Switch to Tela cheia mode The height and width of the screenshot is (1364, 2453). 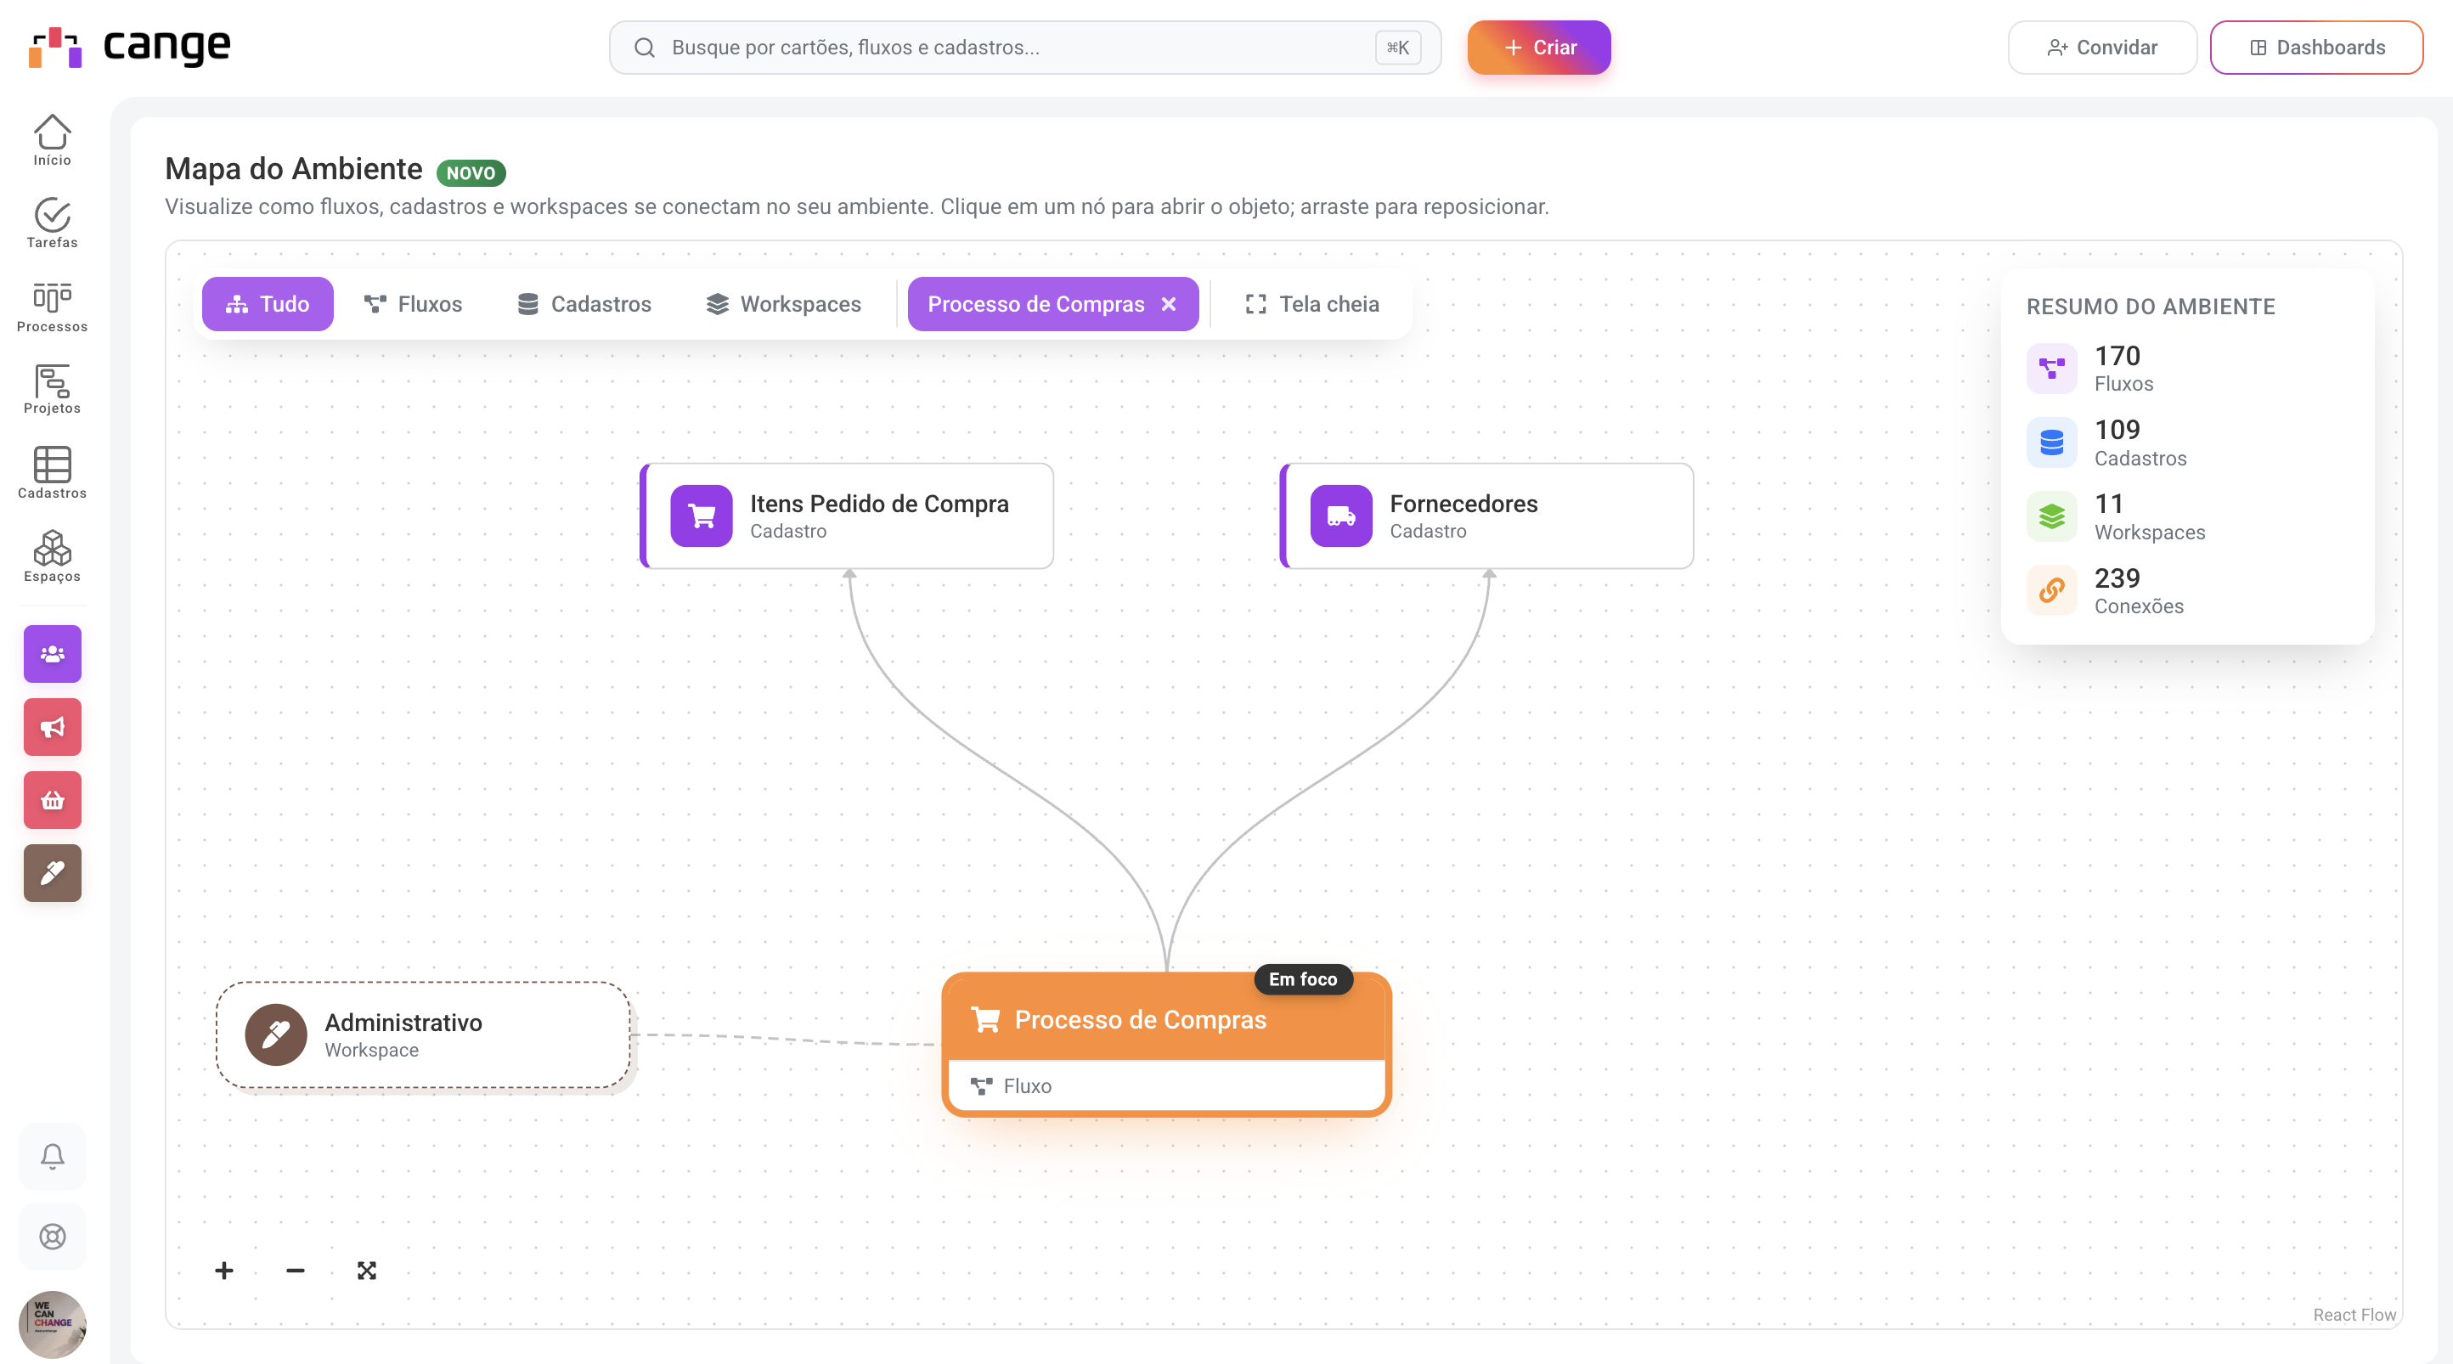[x=1312, y=304]
